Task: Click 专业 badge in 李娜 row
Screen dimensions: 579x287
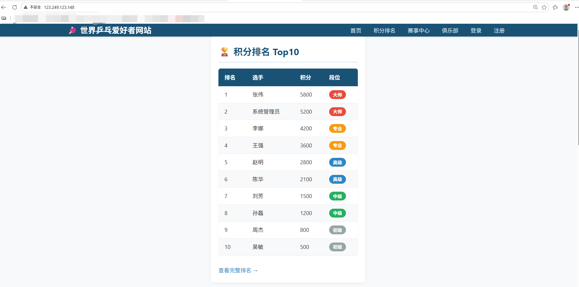Action: (337, 129)
